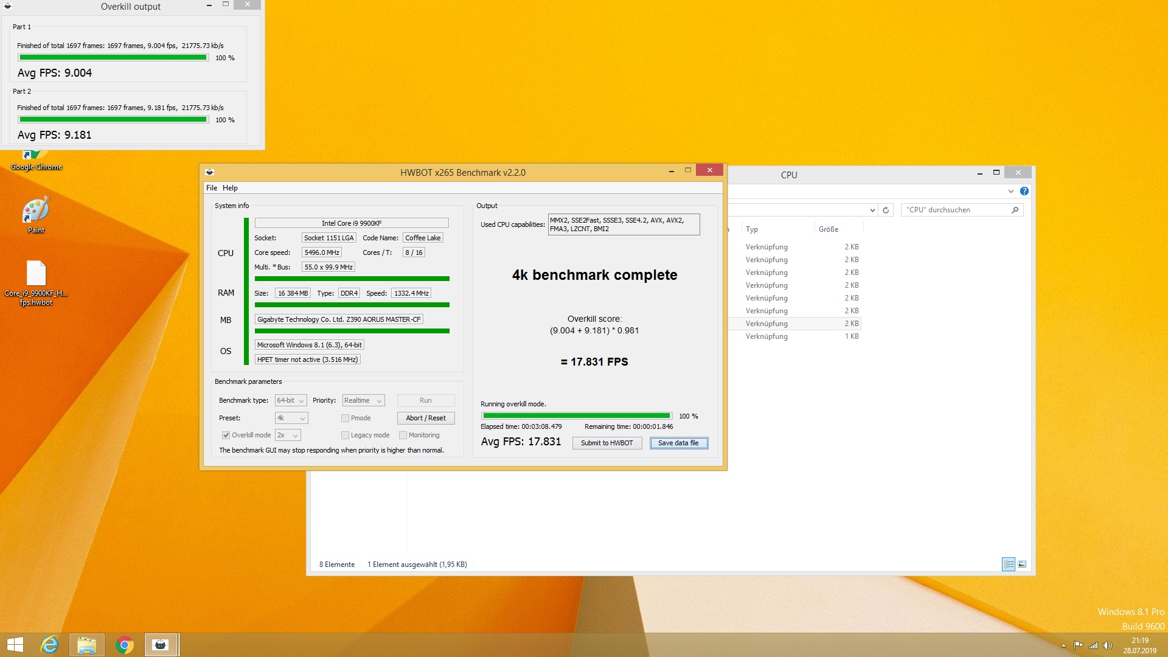This screenshot has width=1168, height=657.
Task: Click the Run button
Action: coord(426,400)
